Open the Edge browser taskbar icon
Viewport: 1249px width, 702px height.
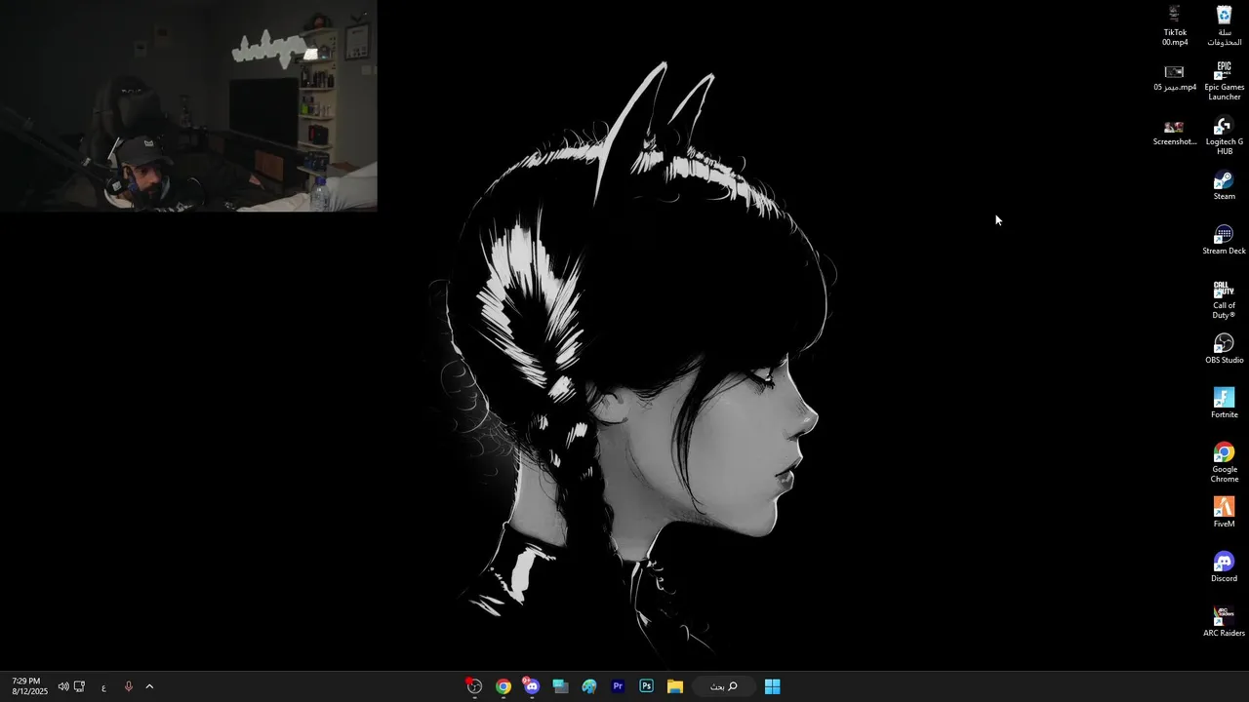589,686
